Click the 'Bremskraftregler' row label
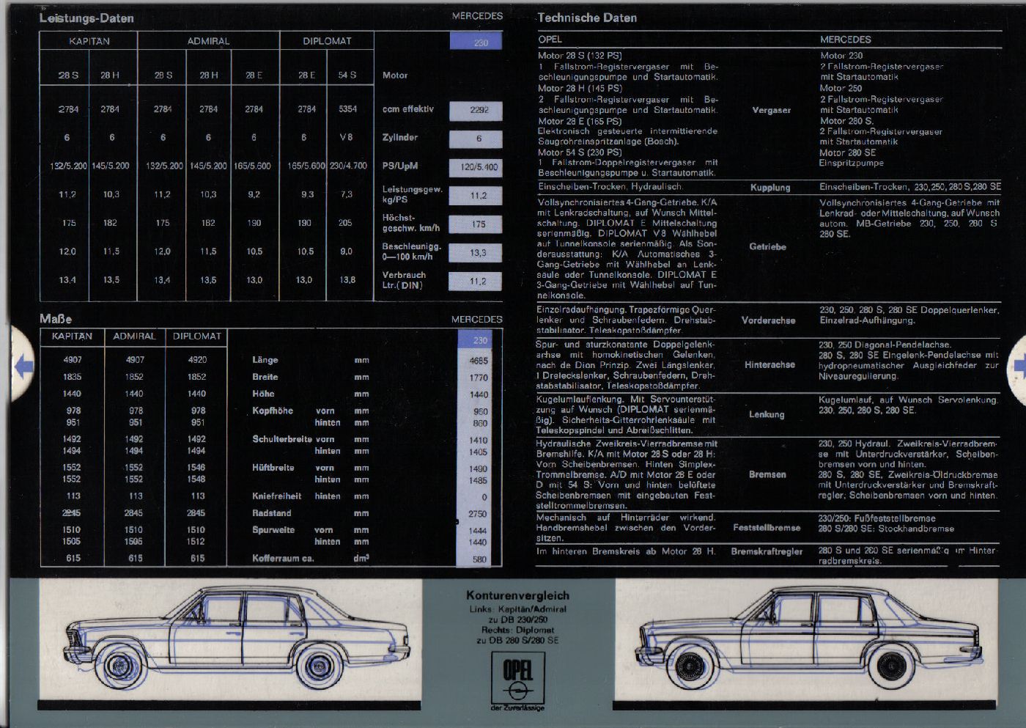Viewport: 1026px width, 728px height. click(x=767, y=551)
